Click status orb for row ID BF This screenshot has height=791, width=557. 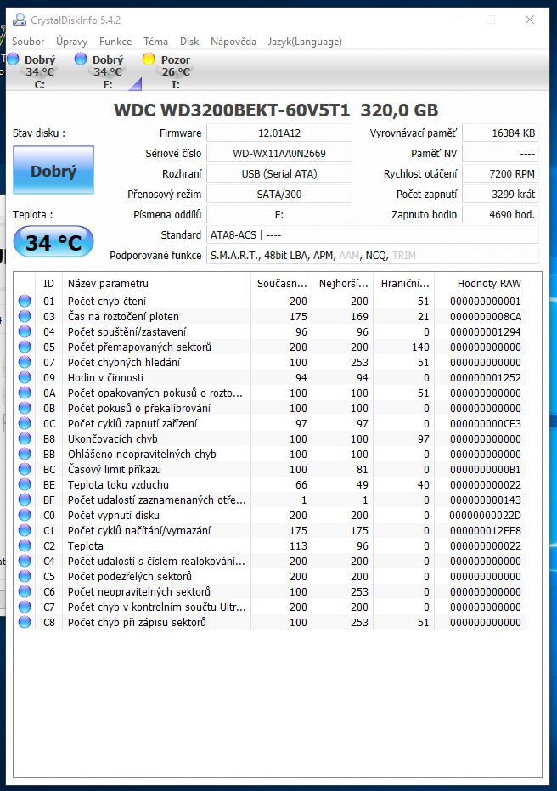pyautogui.click(x=25, y=500)
